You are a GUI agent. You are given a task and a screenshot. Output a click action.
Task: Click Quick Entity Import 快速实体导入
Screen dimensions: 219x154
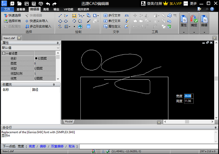click(37, 21)
